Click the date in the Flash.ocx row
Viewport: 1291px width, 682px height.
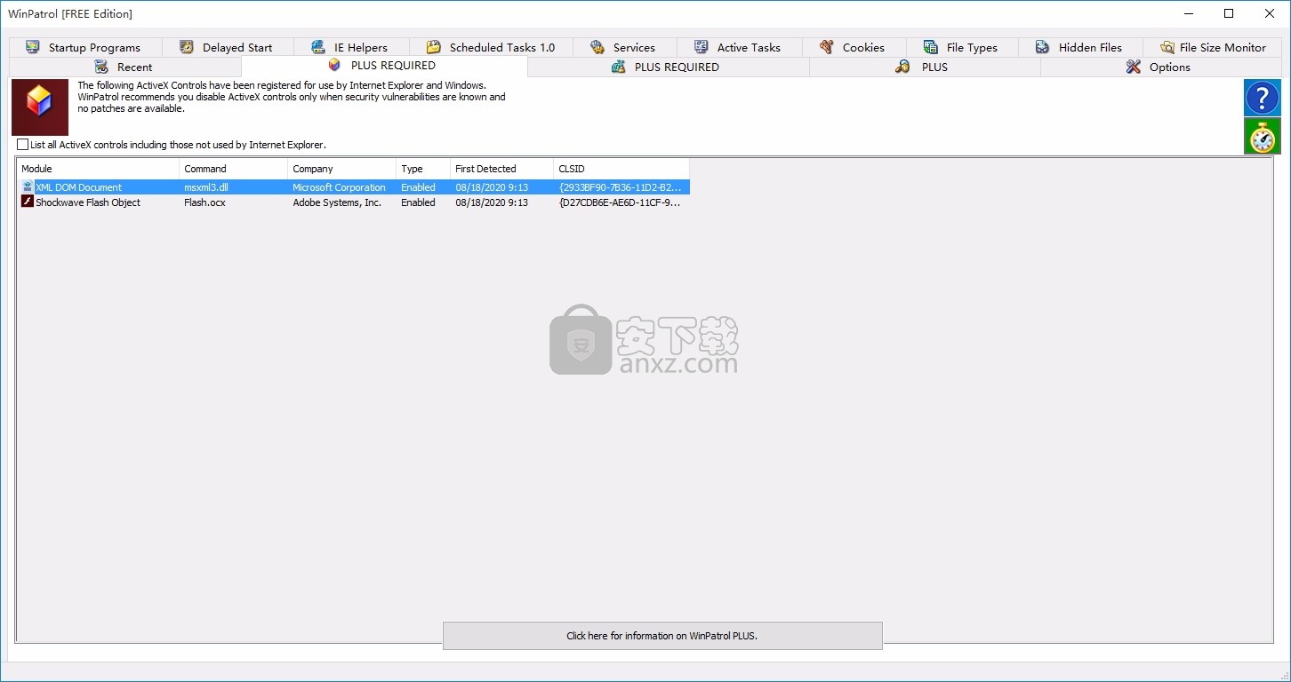[492, 202]
